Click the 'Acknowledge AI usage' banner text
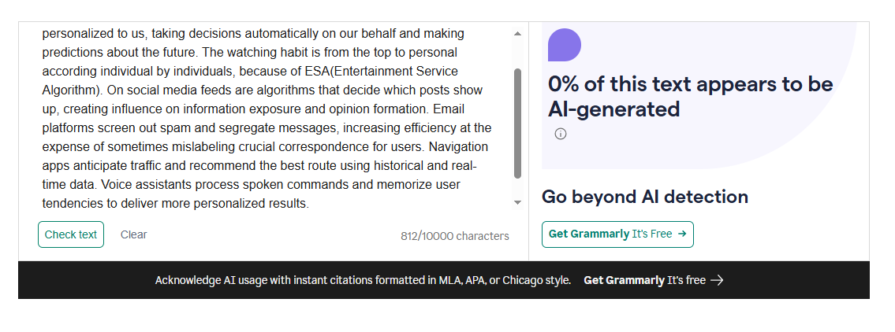The height and width of the screenshot is (332, 895). (363, 280)
